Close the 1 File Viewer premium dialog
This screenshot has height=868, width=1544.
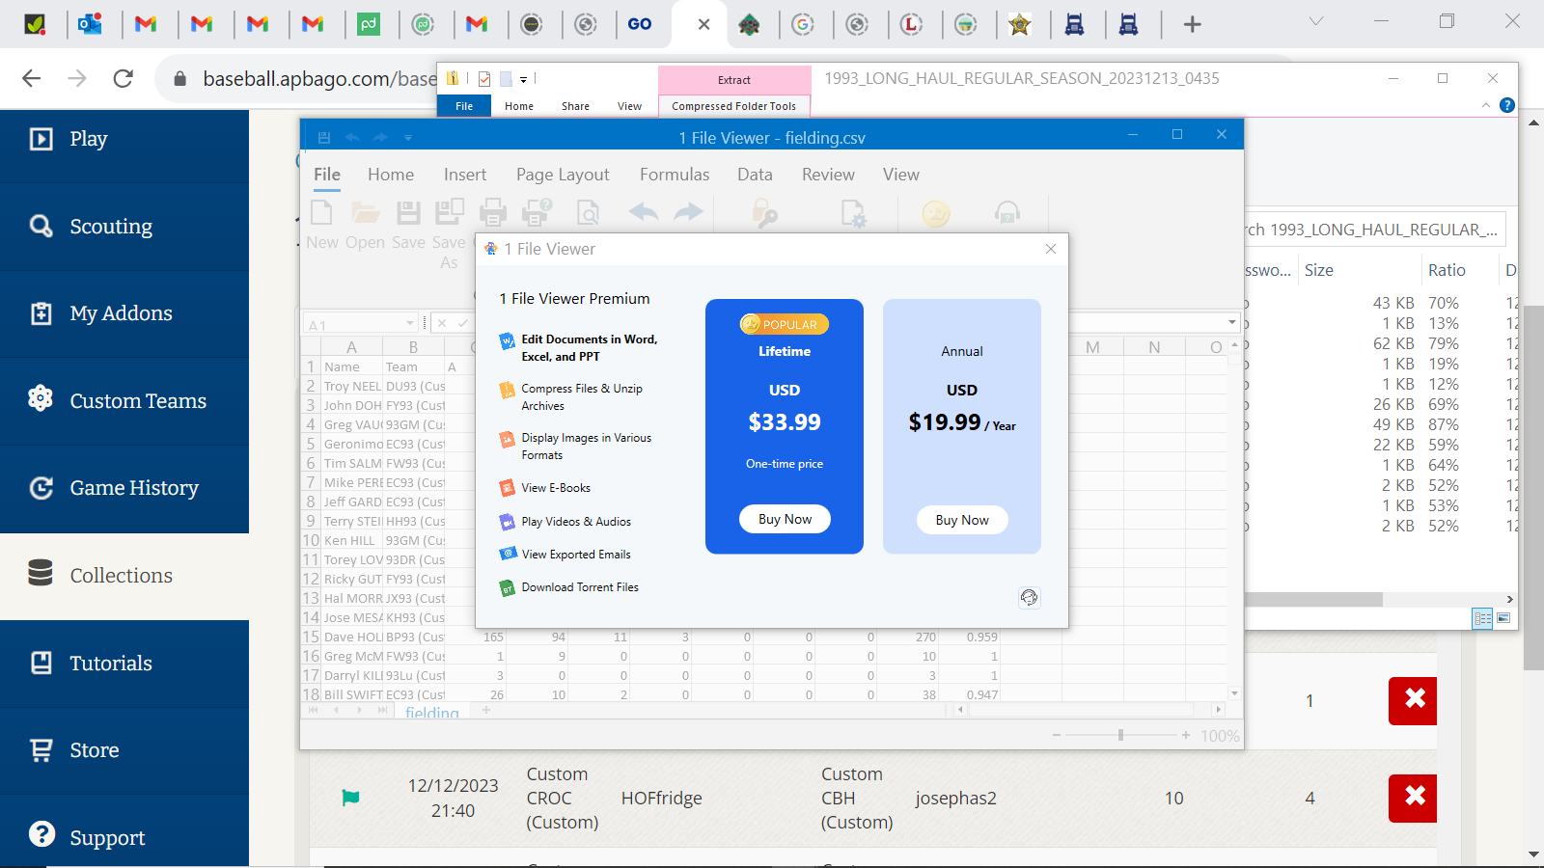[1051, 249]
